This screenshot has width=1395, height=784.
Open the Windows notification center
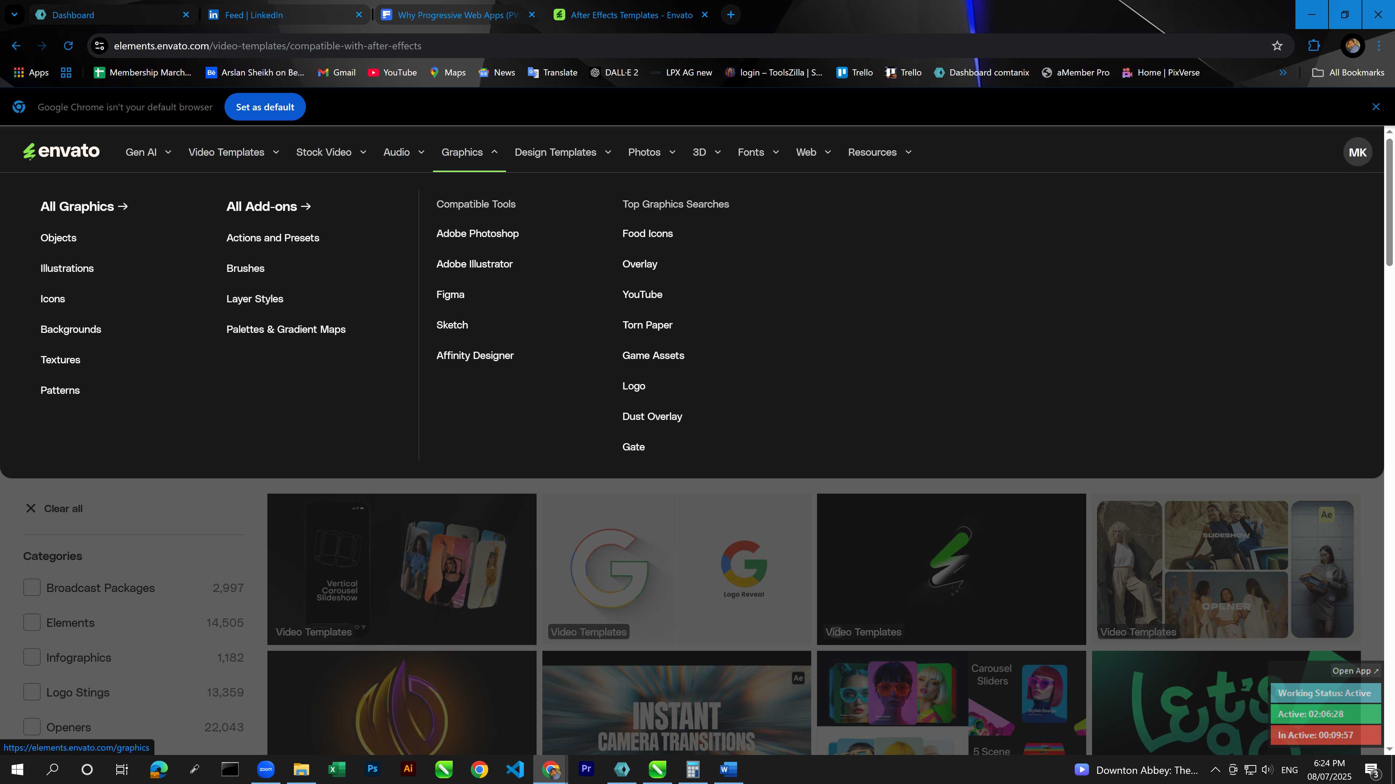(x=1372, y=770)
